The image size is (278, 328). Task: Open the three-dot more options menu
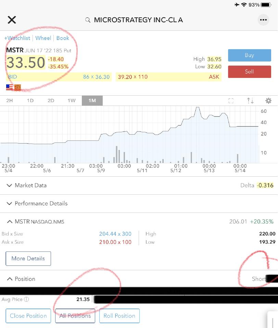click(x=263, y=20)
